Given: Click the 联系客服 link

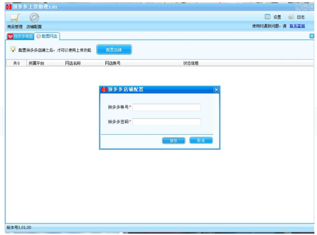Looking at the screenshot, I should (297, 26).
